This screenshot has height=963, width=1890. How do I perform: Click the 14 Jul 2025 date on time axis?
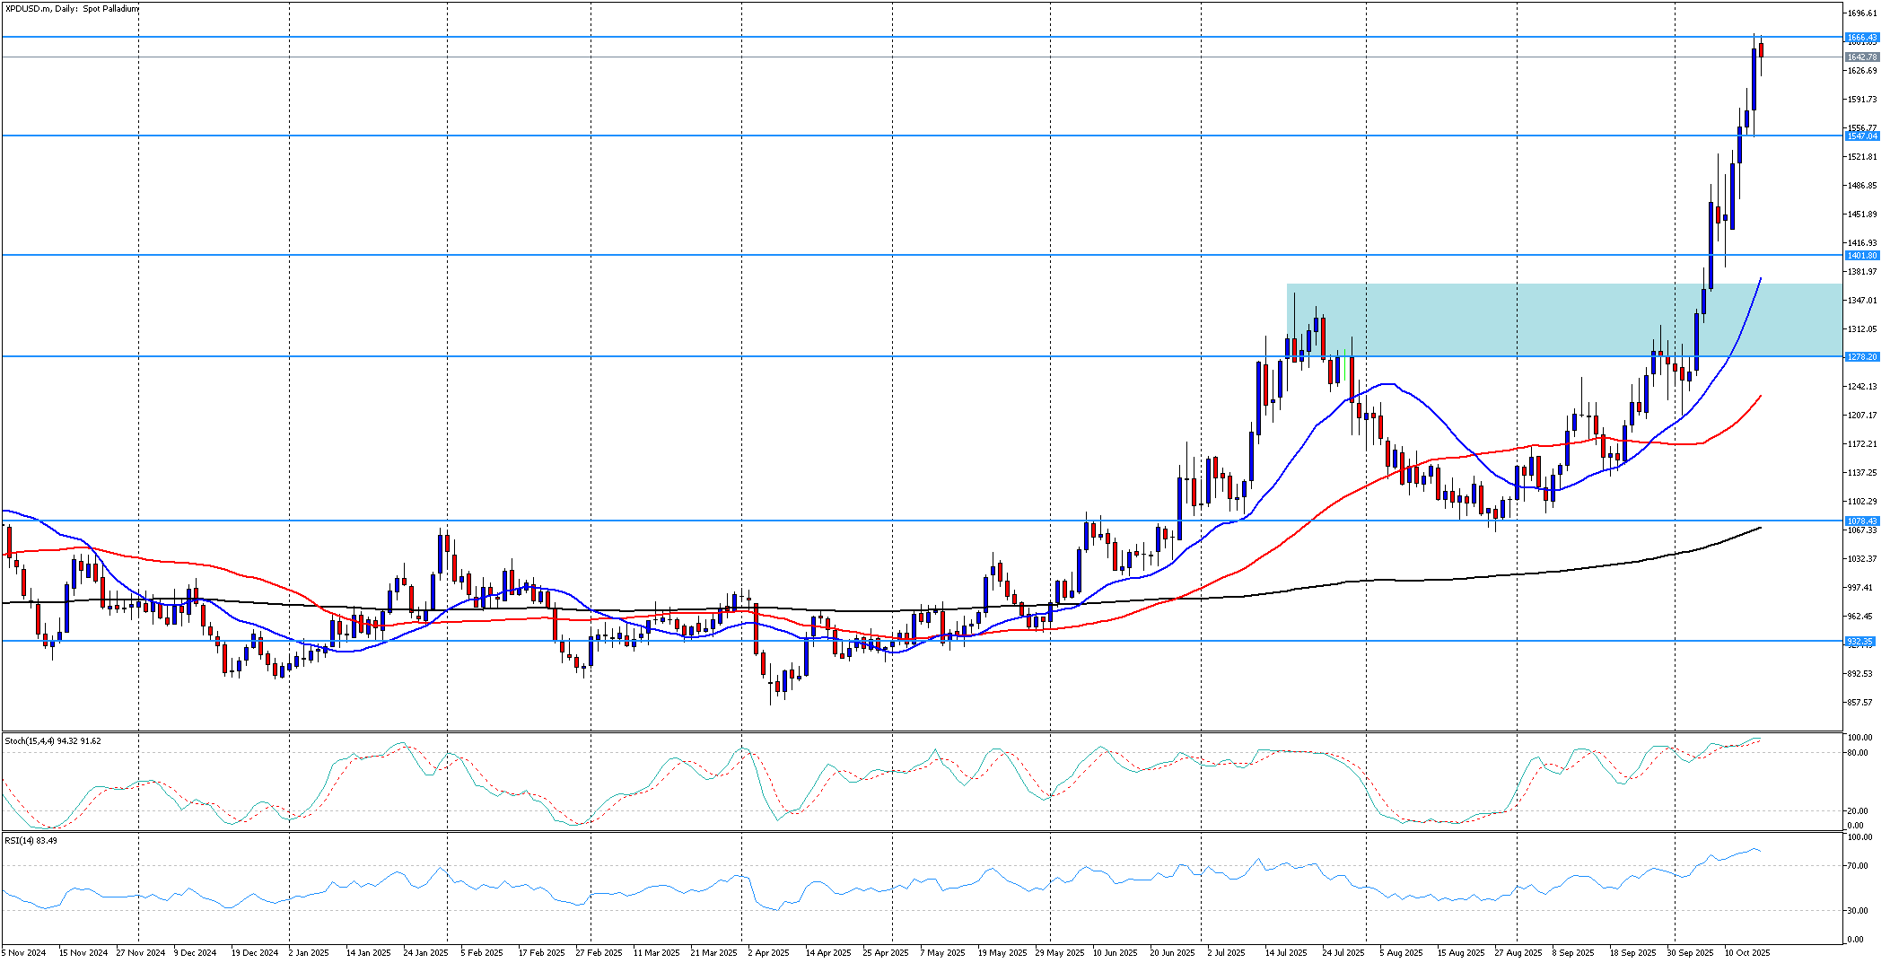[1286, 953]
